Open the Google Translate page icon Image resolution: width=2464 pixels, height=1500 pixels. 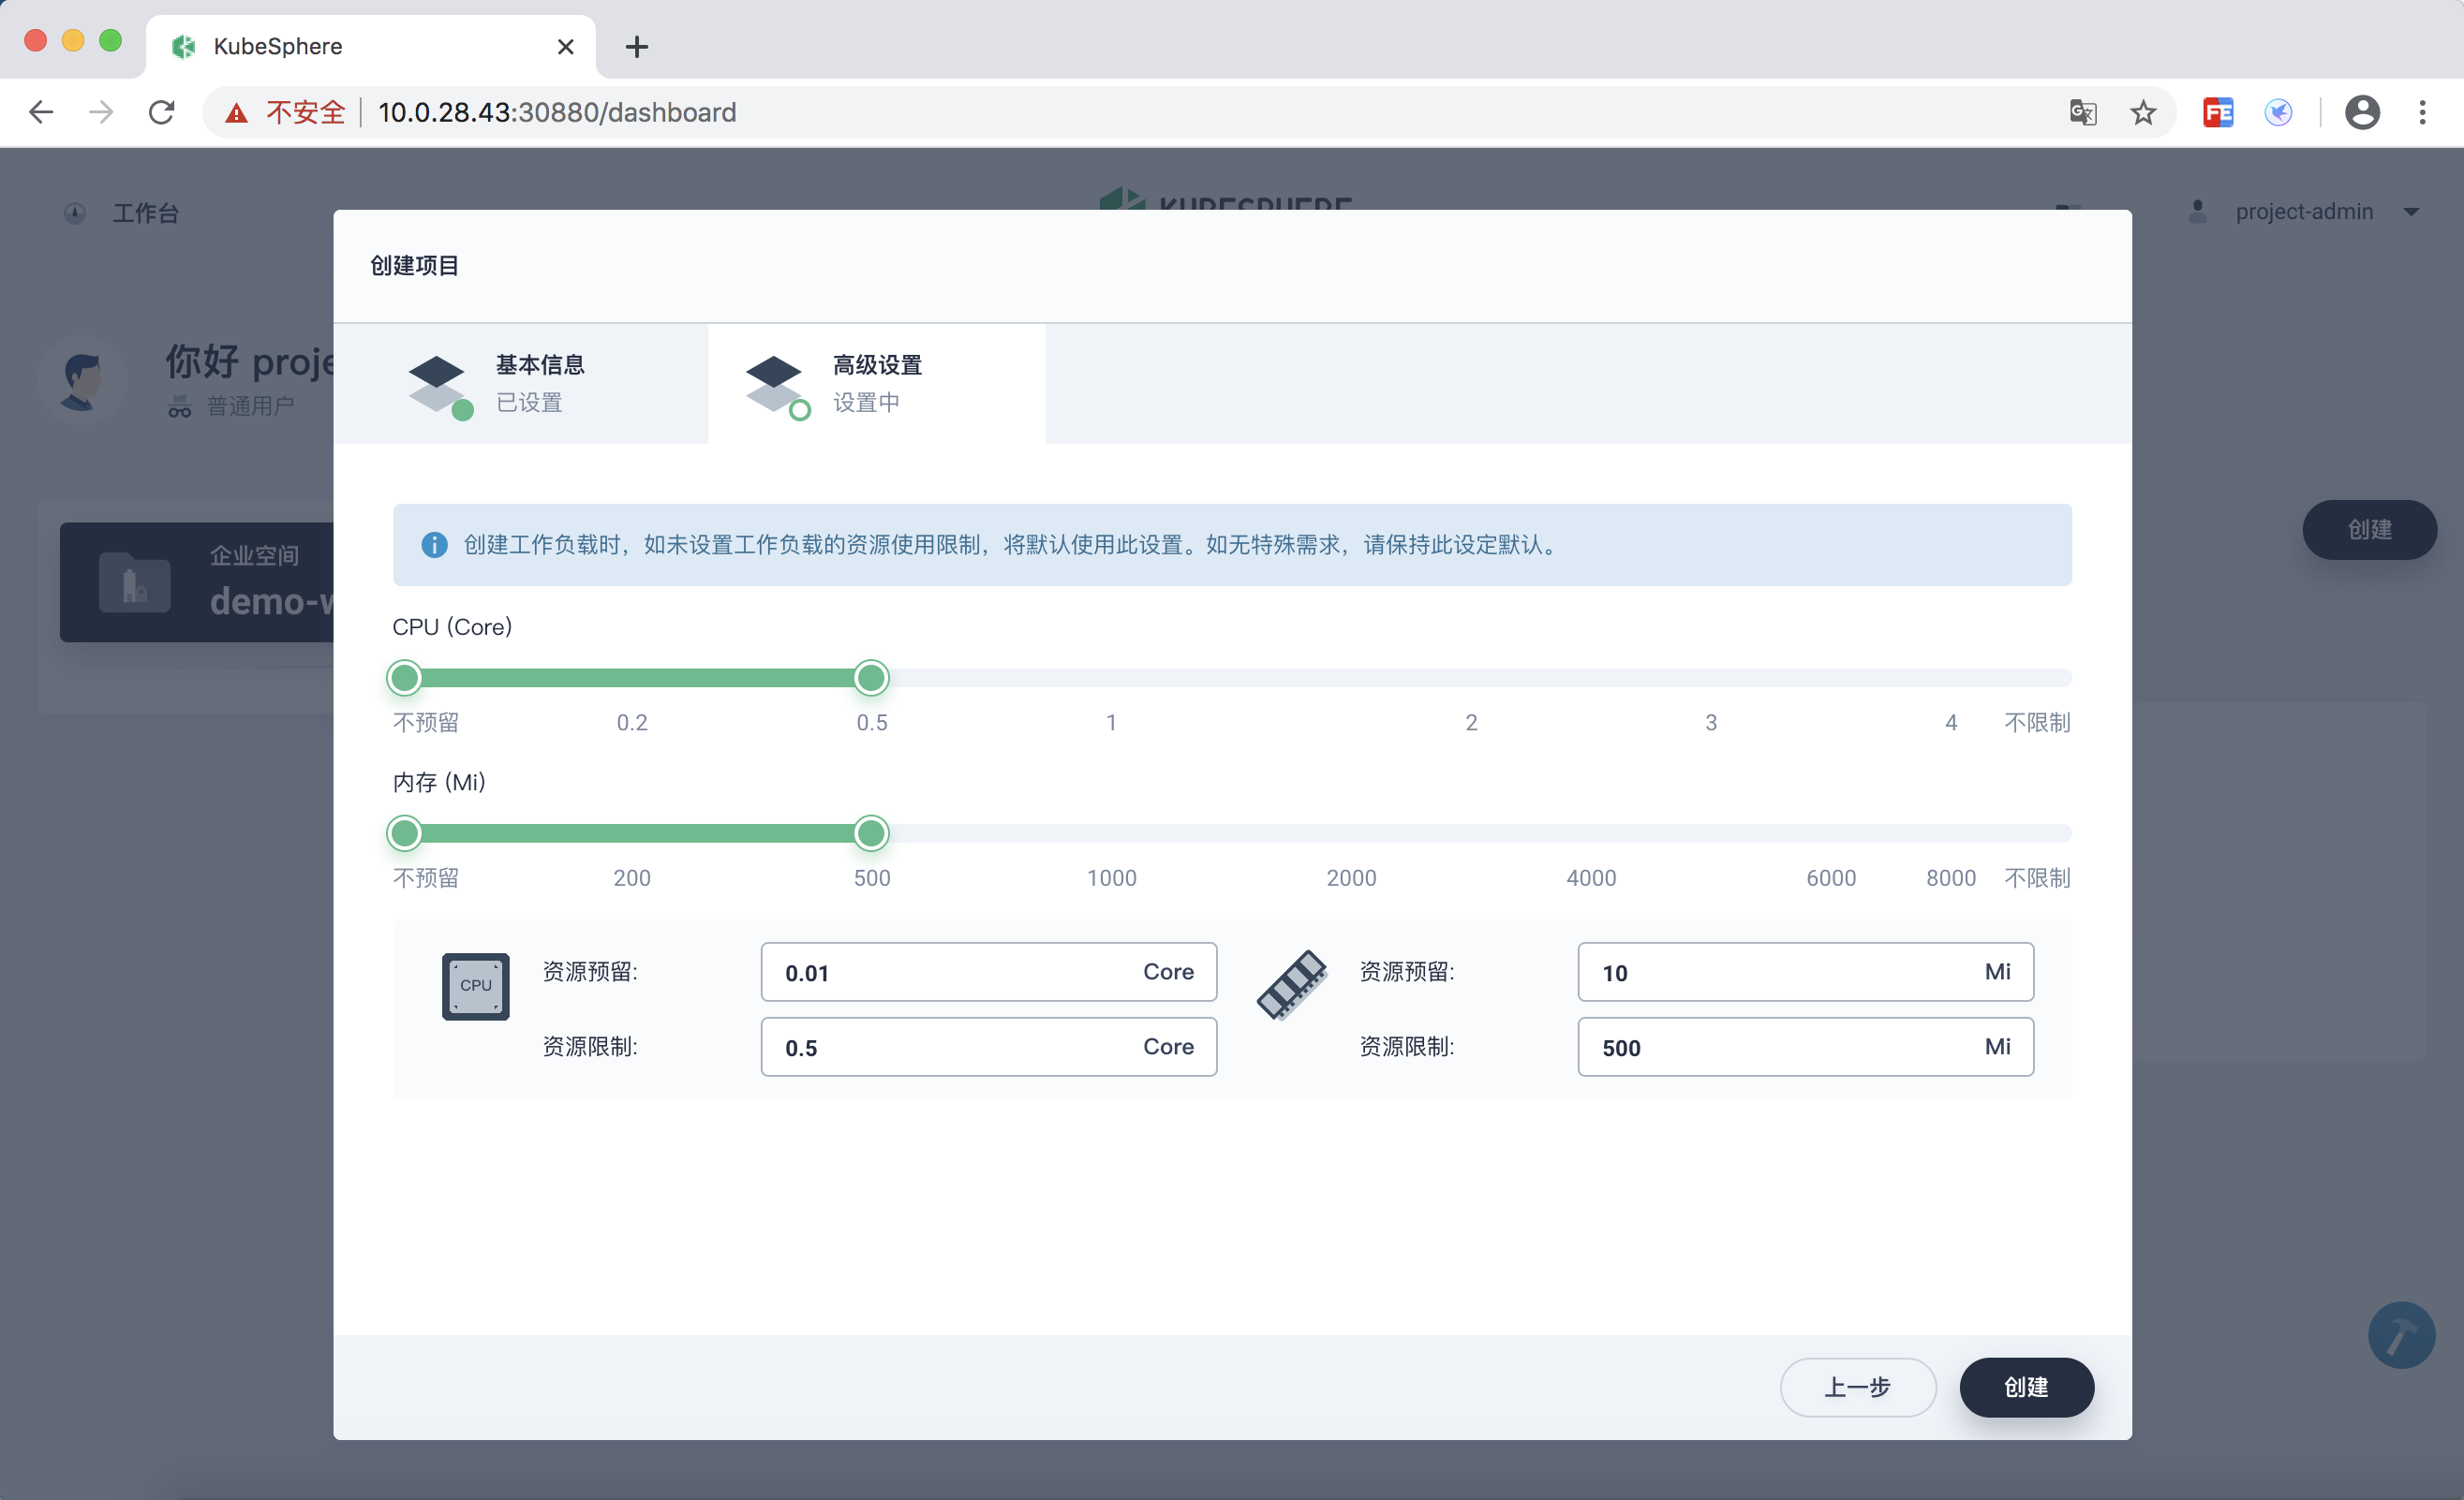point(2083,112)
